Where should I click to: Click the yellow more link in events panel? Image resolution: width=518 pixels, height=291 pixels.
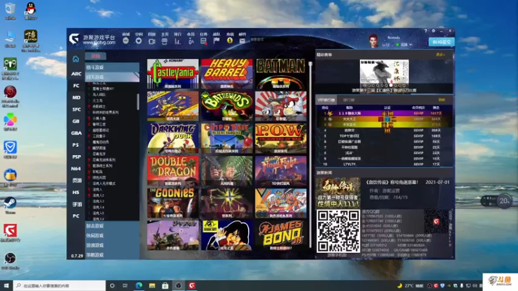[440, 55]
